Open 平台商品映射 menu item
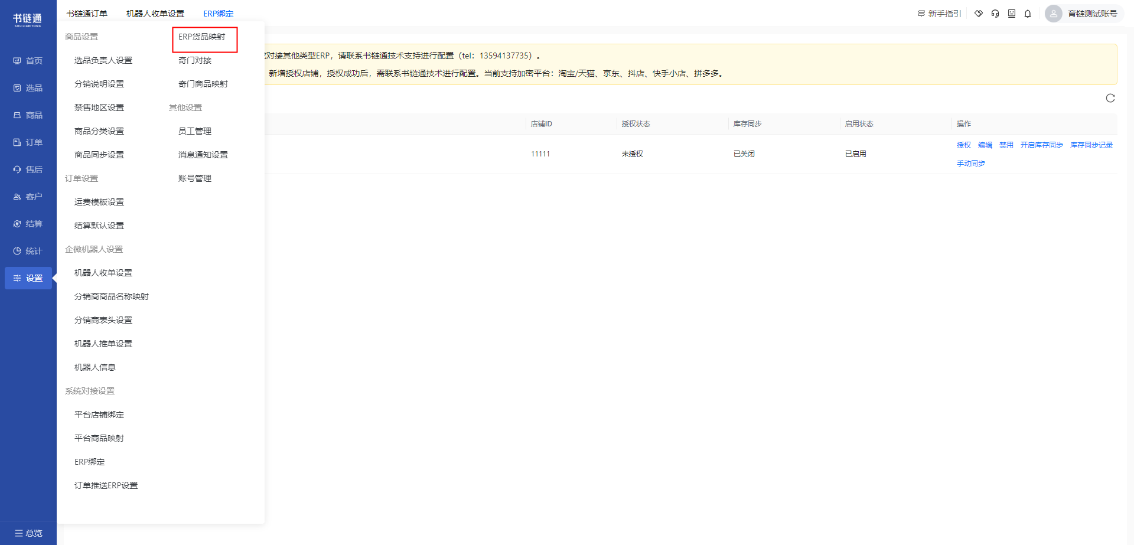1134x545 pixels. [99, 438]
